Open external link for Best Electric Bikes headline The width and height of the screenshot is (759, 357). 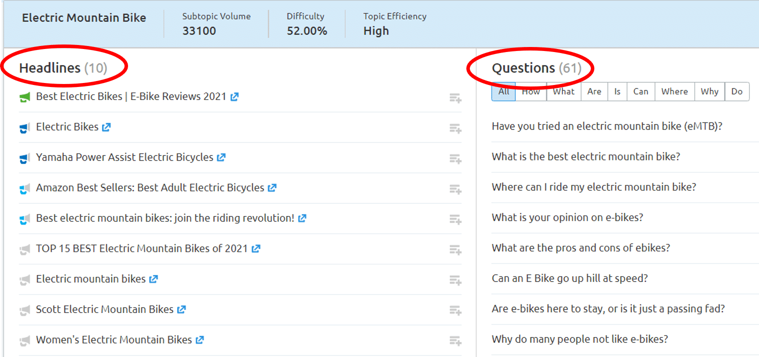point(235,97)
